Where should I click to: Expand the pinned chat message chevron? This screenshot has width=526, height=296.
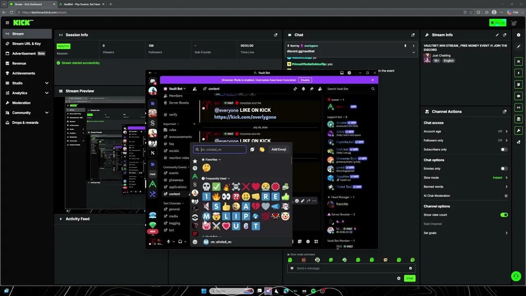(x=413, y=52)
